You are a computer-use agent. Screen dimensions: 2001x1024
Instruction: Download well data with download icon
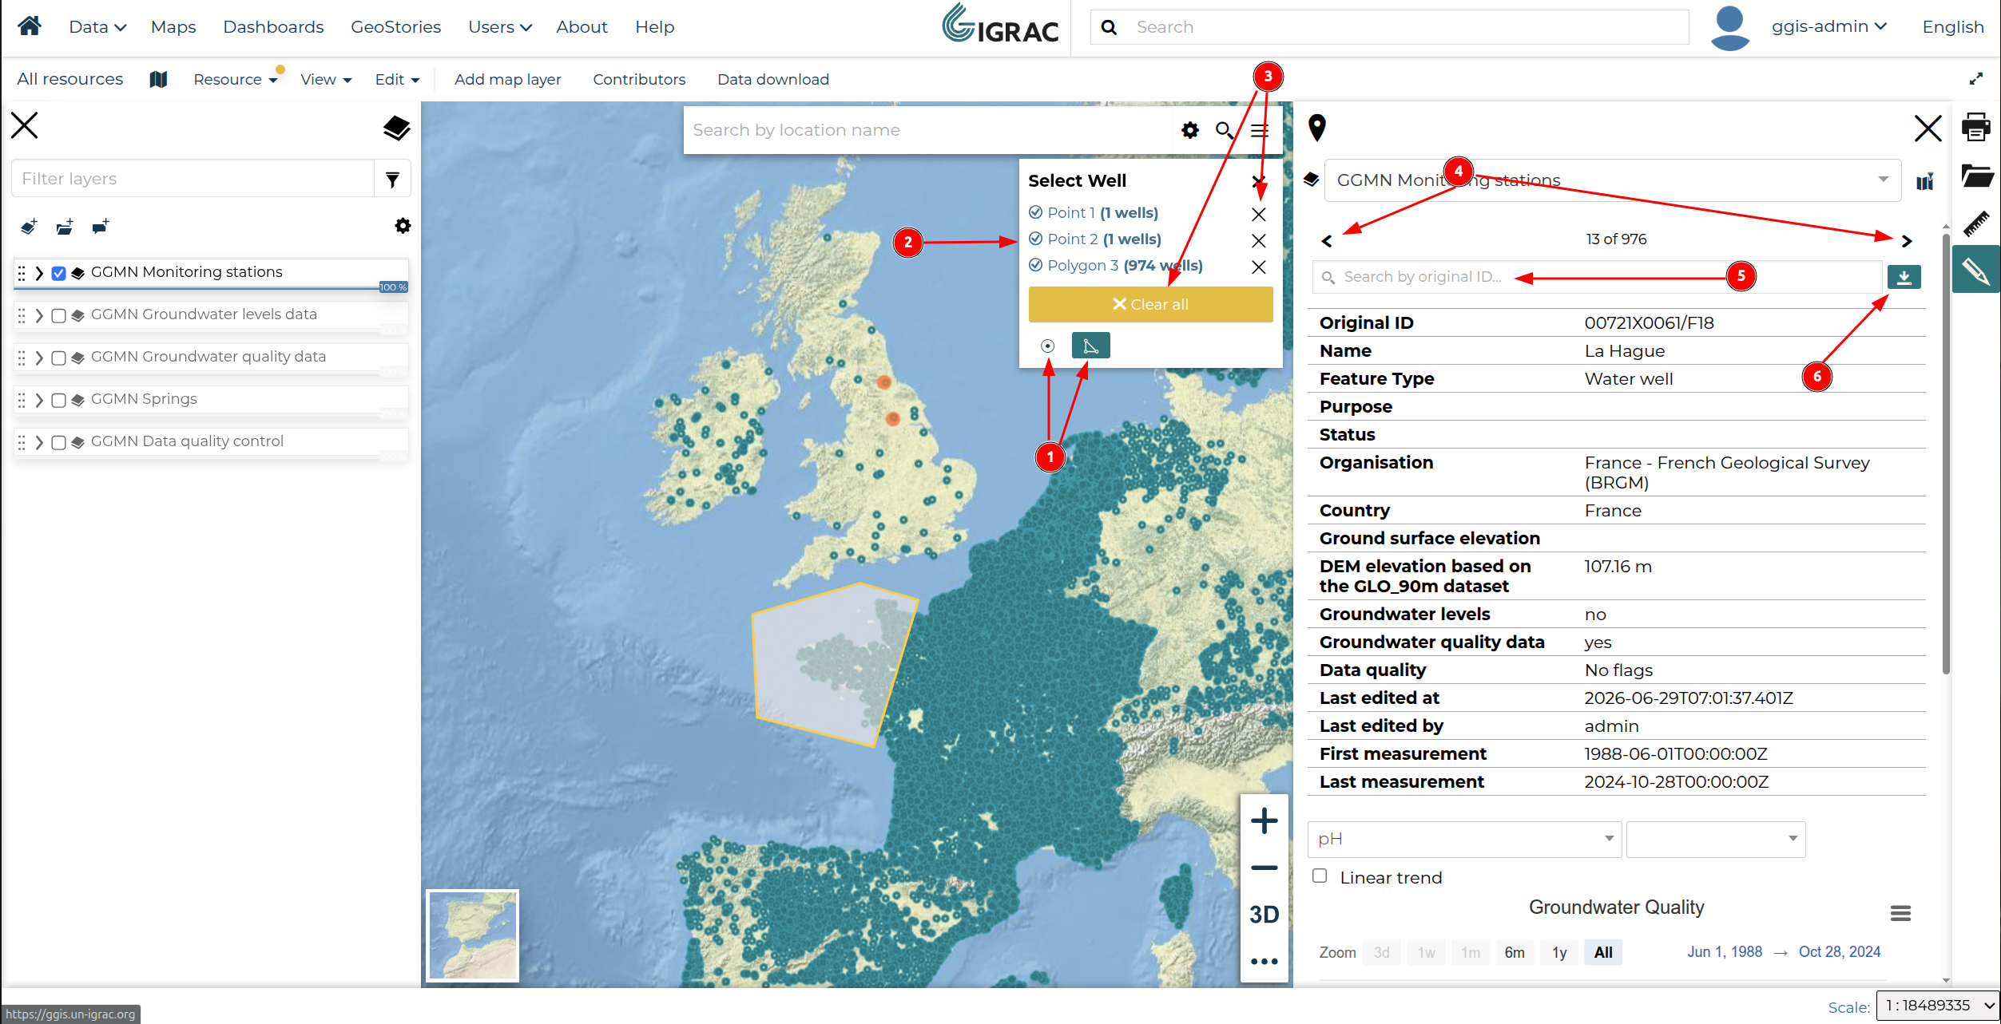tap(1904, 277)
